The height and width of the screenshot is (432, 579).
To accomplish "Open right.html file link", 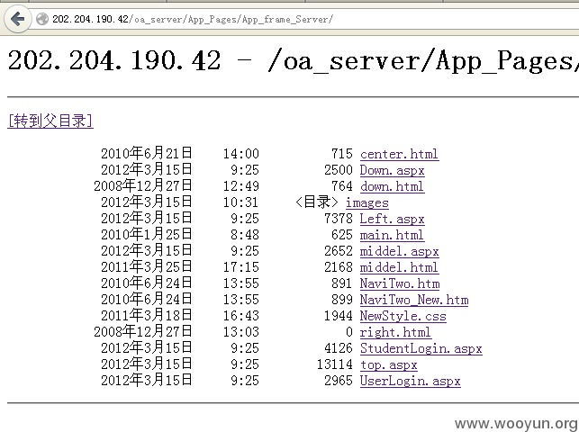I will [x=395, y=332].
